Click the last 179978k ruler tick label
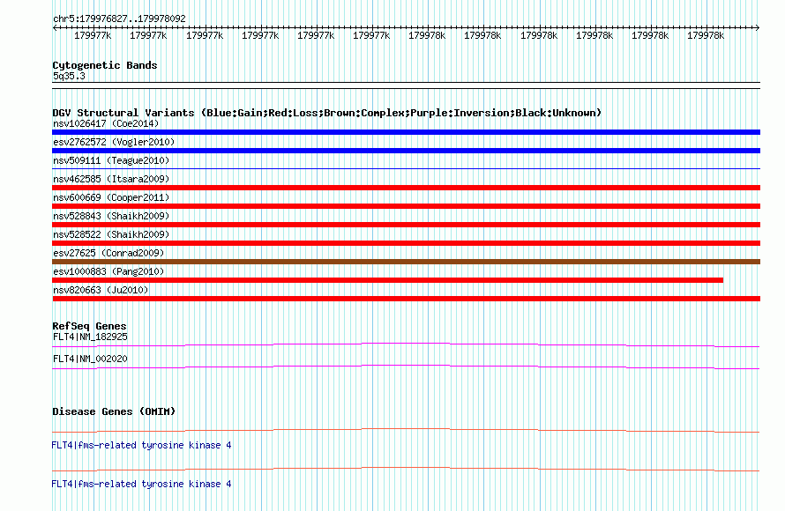785x511 pixels. (x=706, y=35)
